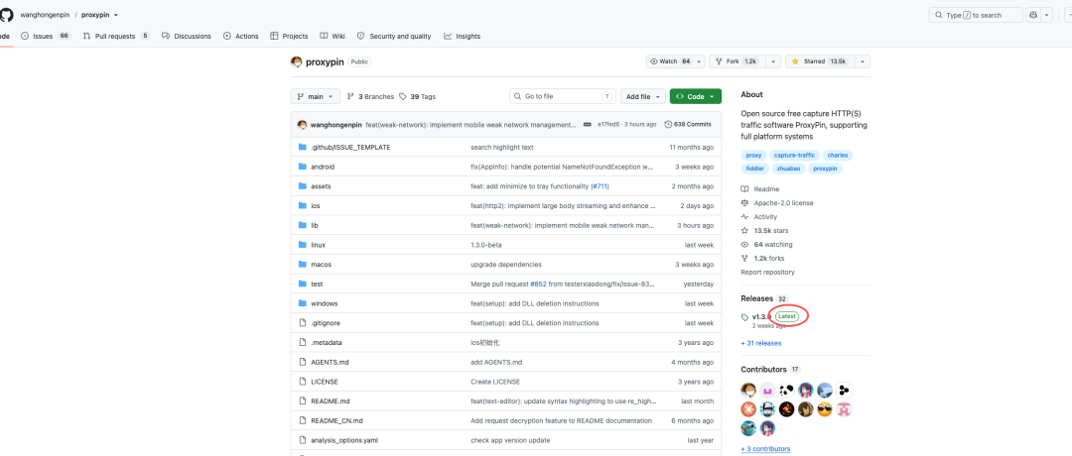Open the #711 pull request link
1072x456 pixels.
point(601,186)
